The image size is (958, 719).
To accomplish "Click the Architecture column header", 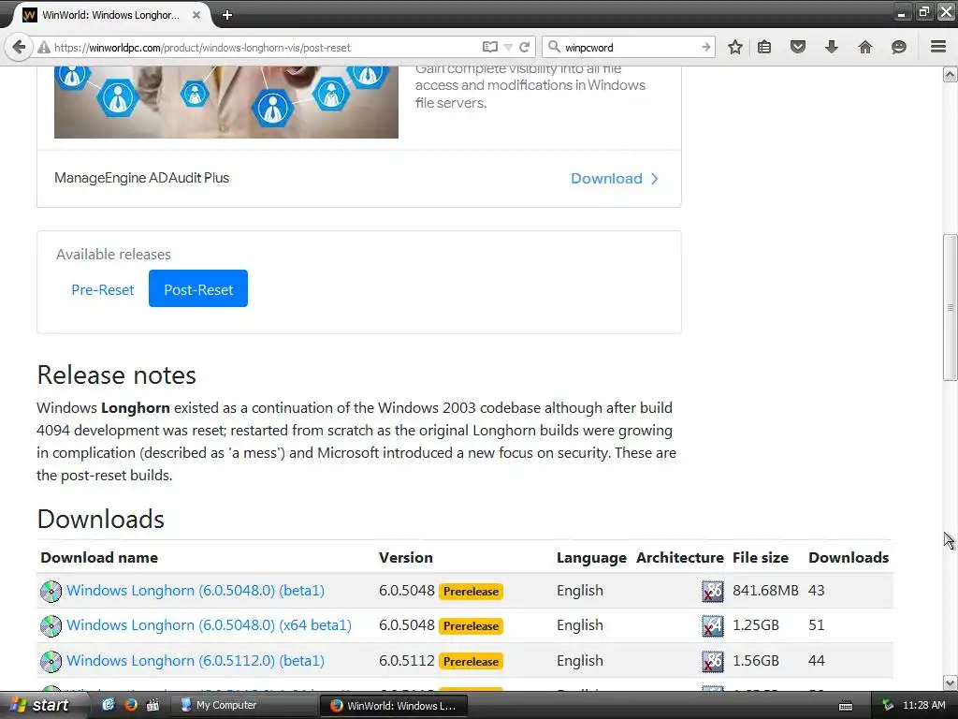I will coord(679,558).
